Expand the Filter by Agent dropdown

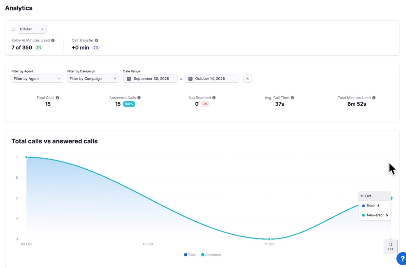pyautogui.click(x=37, y=79)
